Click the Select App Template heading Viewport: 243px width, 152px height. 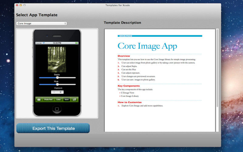click(37, 15)
